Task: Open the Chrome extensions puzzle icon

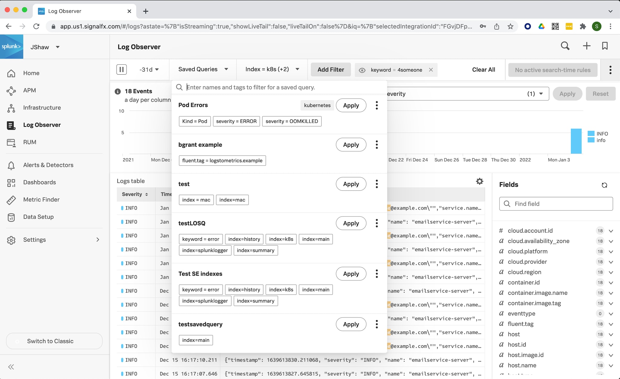Action: point(583,26)
